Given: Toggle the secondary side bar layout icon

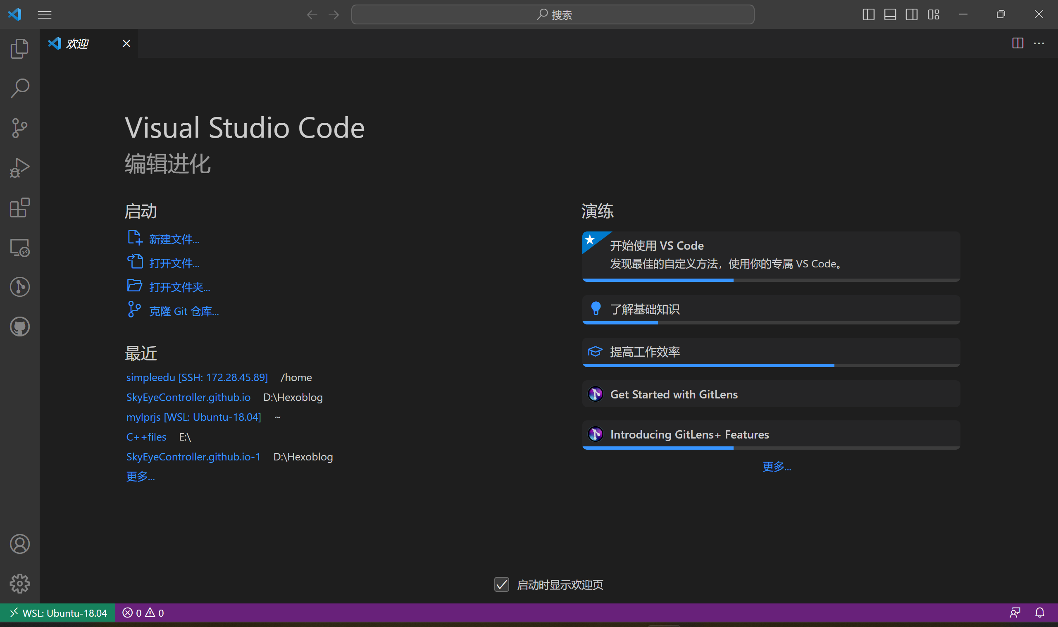Looking at the screenshot, I should (911, 15).
